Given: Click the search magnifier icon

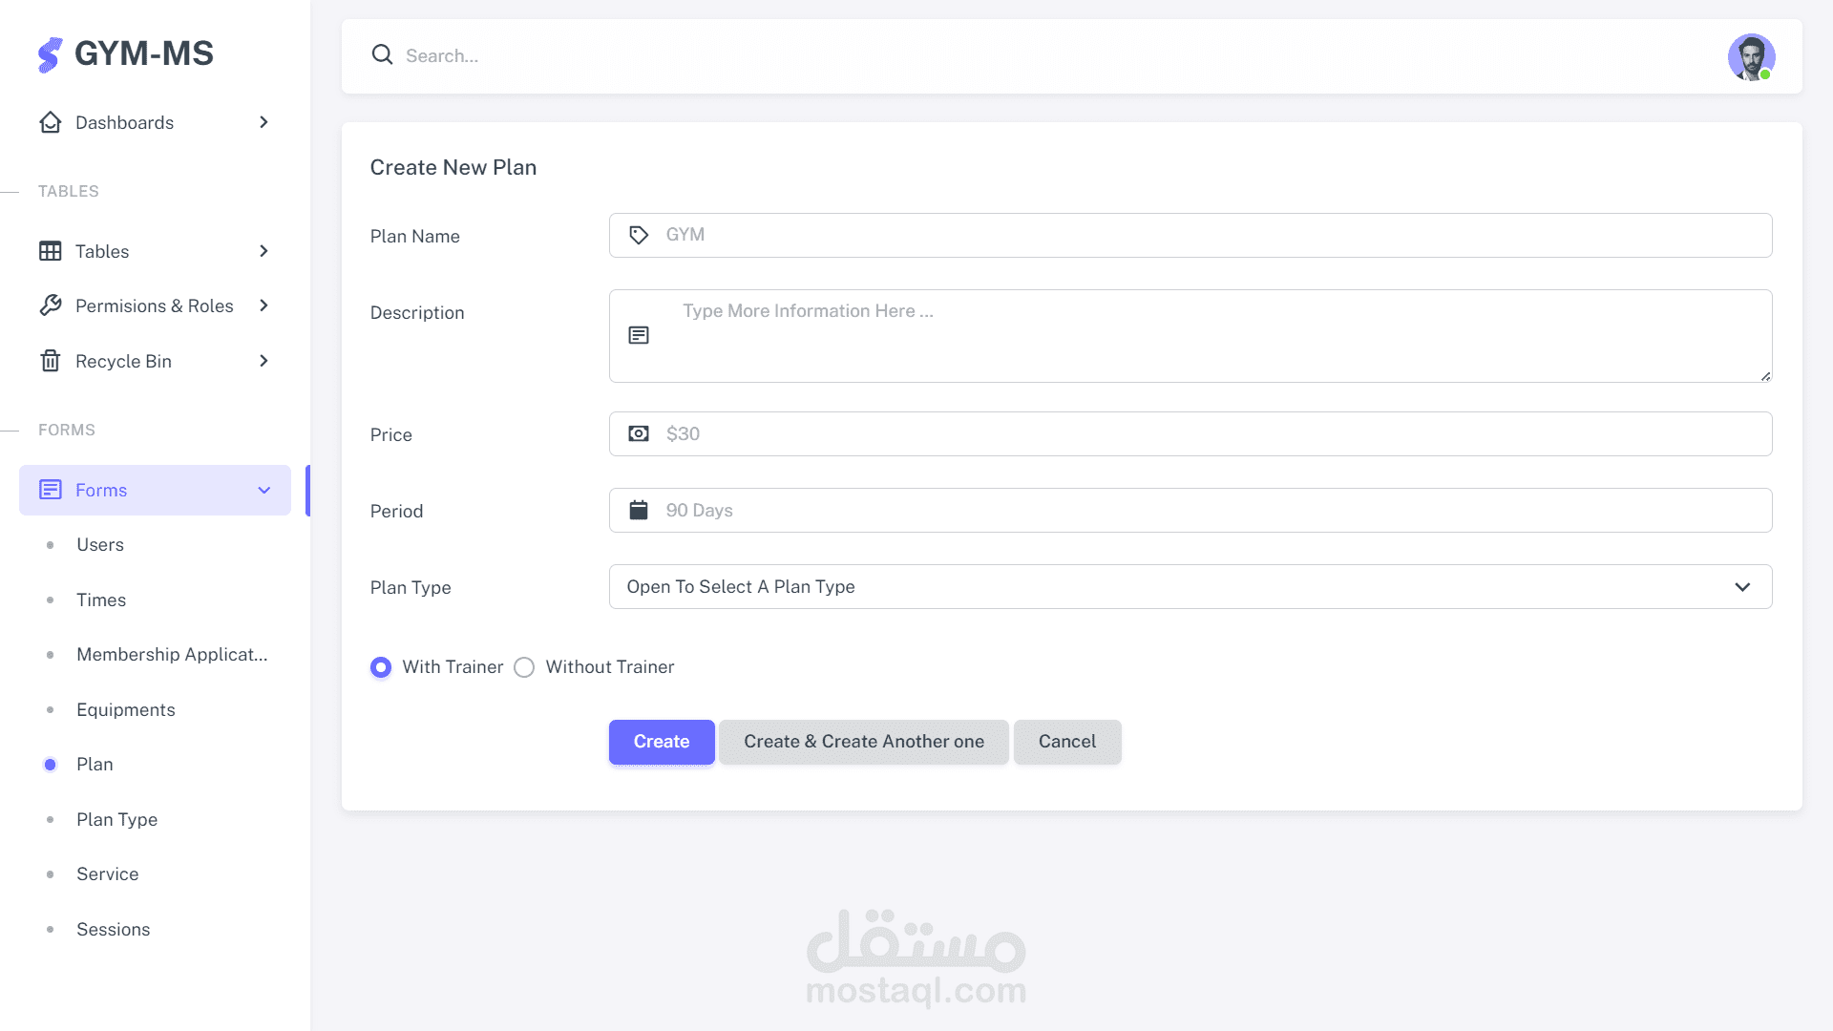Looking at the screenshot, I should tap(382, 55).
